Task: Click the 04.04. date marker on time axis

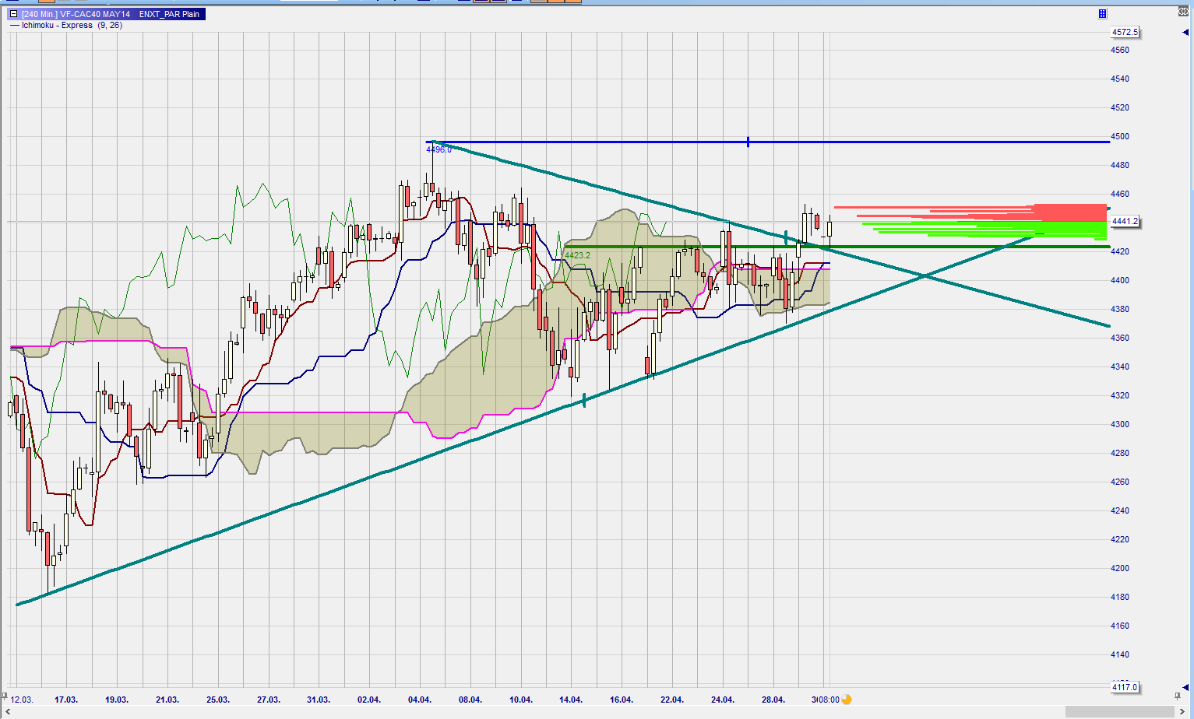Action: coord(419,700)
